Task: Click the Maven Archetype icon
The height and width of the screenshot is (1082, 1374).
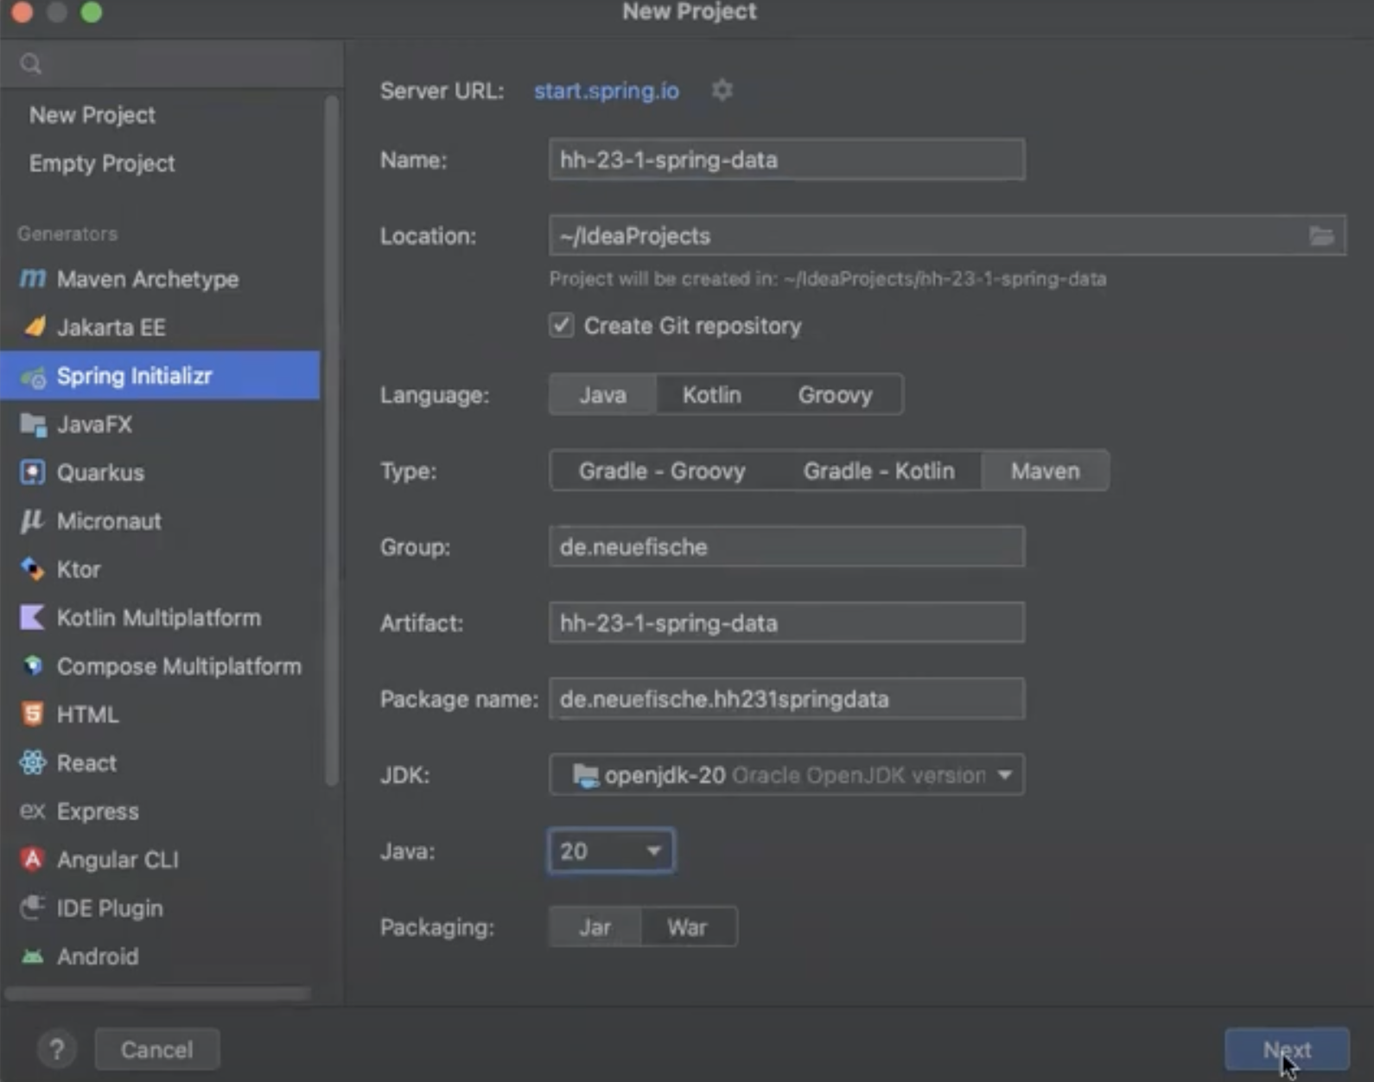Action: (x=33, y=278)
